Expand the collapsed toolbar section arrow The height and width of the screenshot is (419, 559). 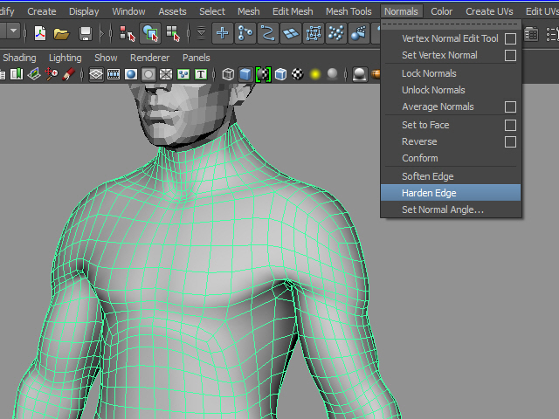tap(102, 34)
